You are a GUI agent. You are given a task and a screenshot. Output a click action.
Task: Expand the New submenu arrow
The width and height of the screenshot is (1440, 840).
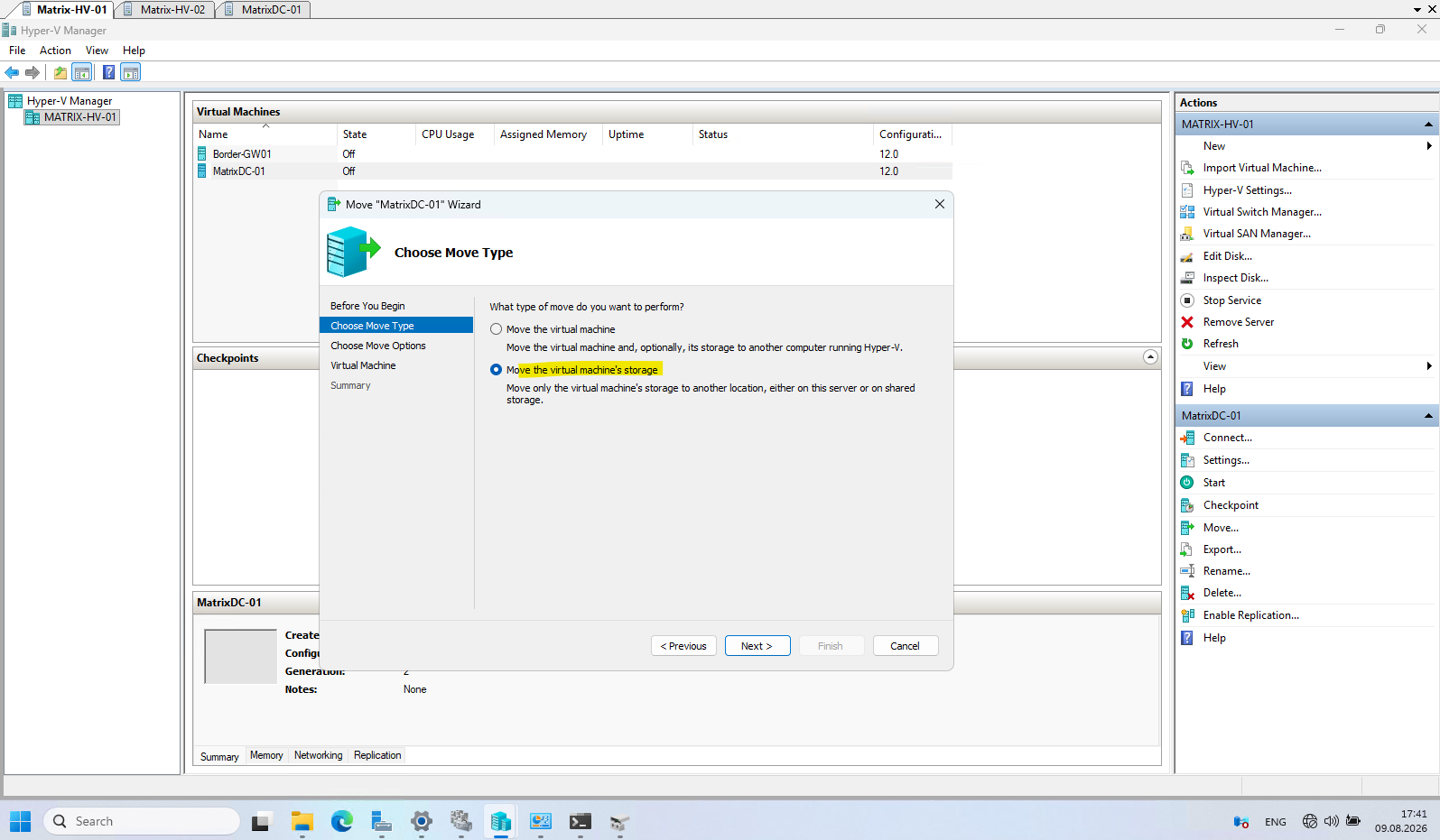click(1429, 146)
